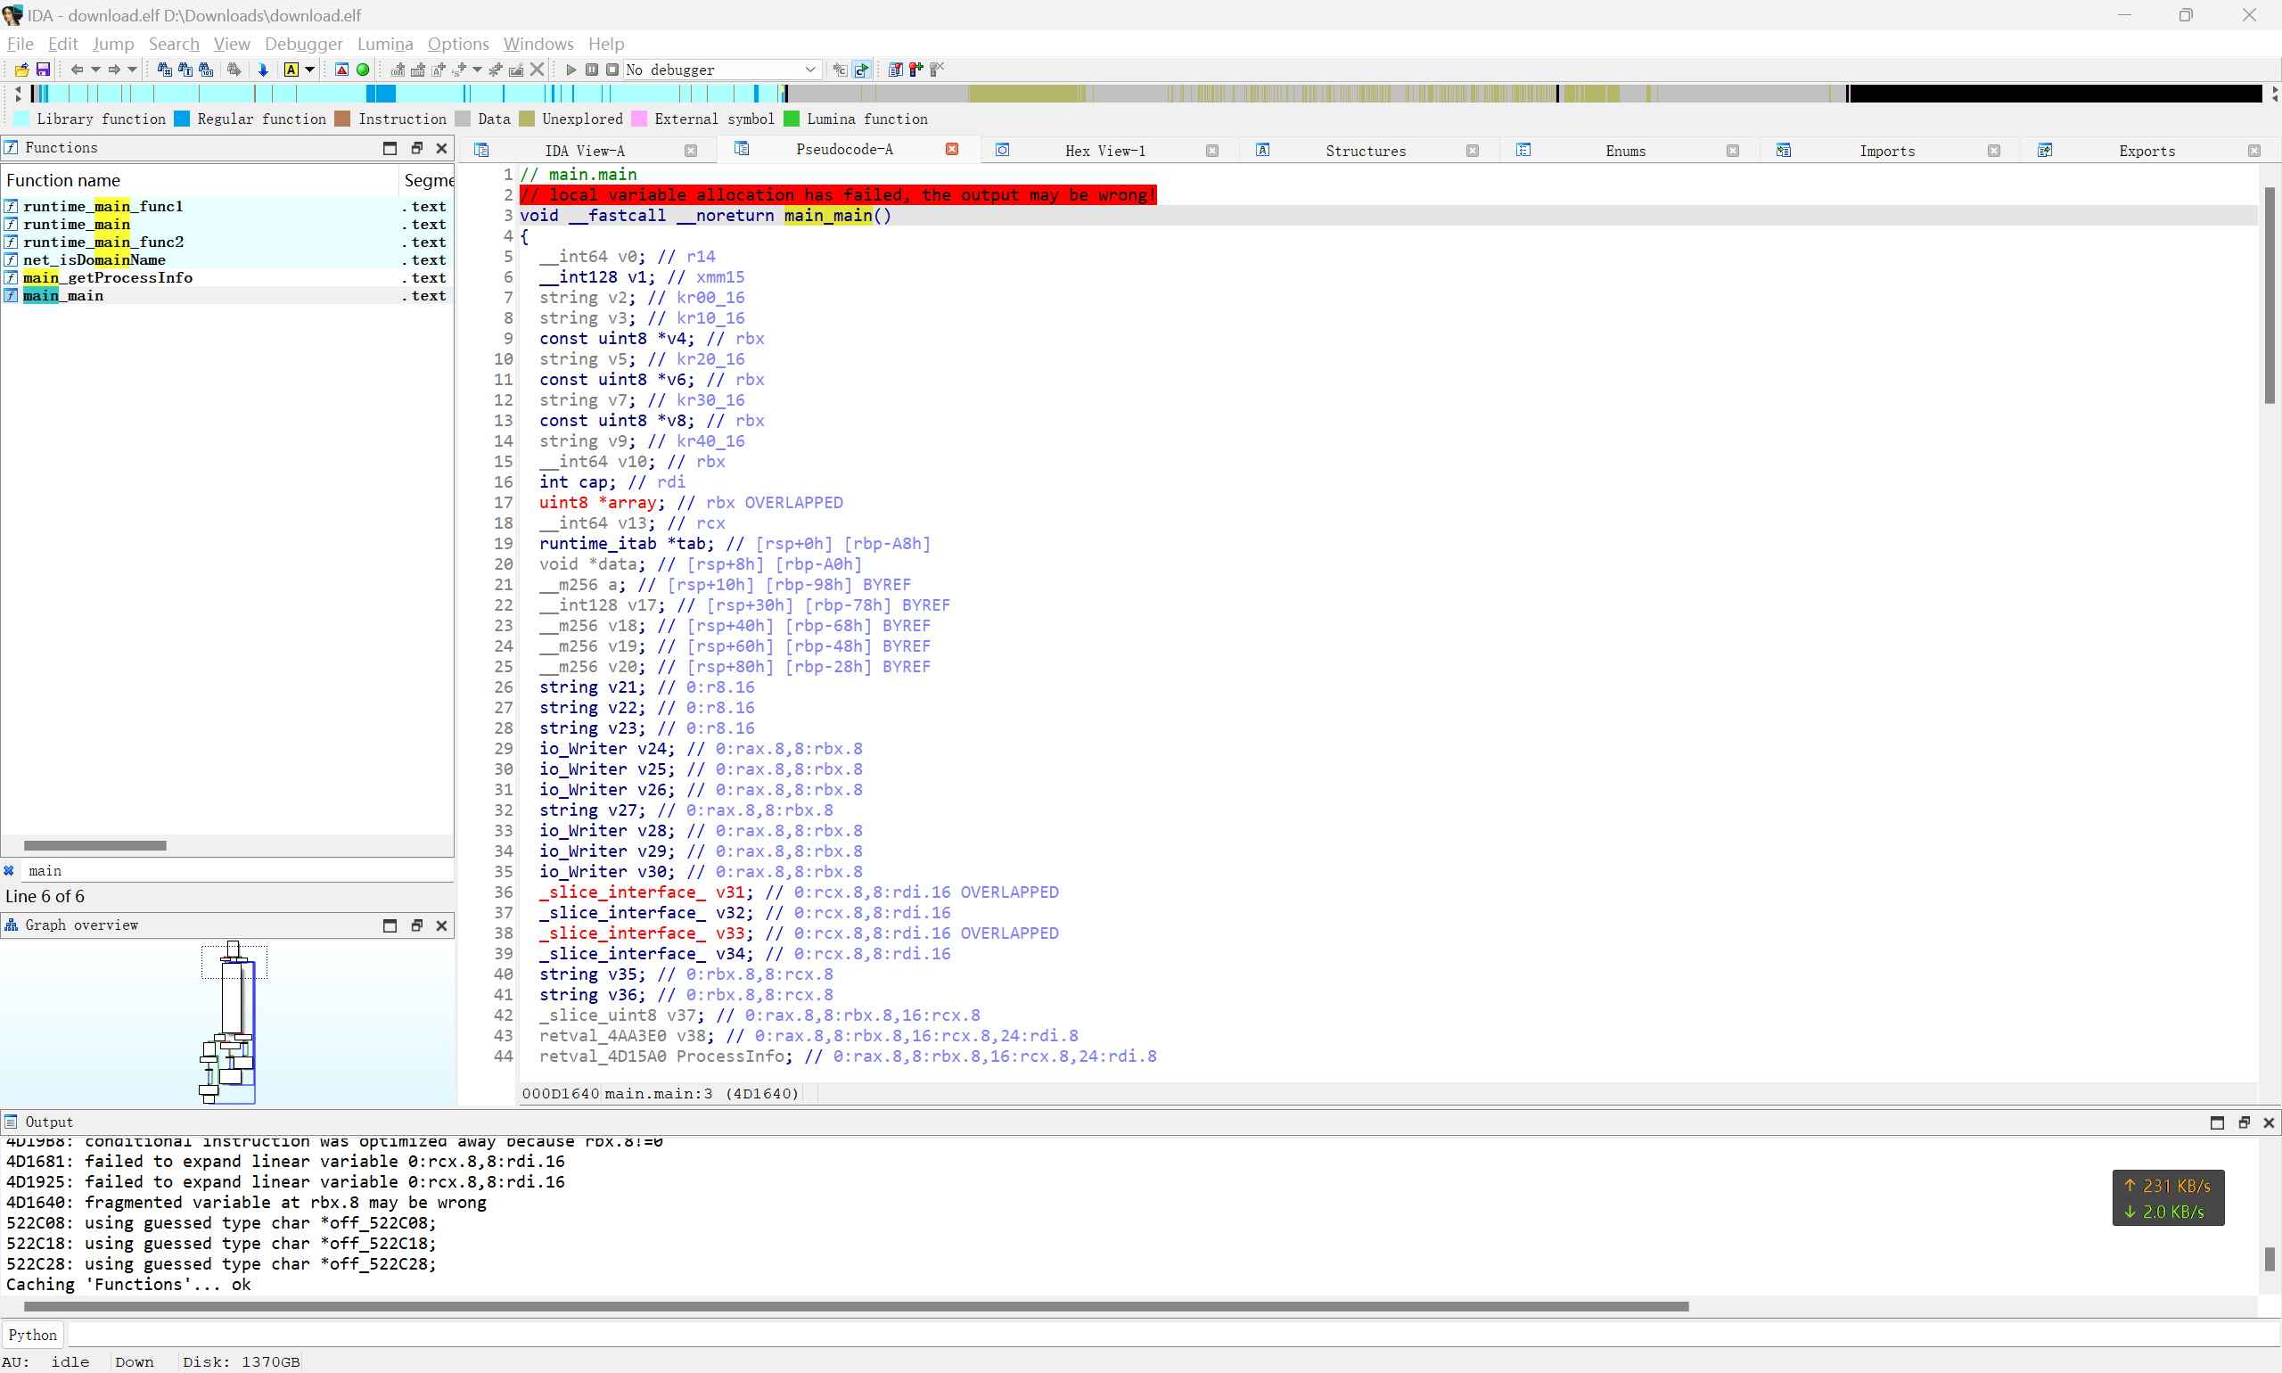Viewport: 2282px width, 1373px height.
Task: Open the back-history dropdown arrow
Action: click(95, 70)
